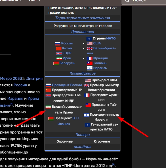166x168 pixels.
Task: Click flag next to Высший руководитель Ирана
Action: [48, 107]
